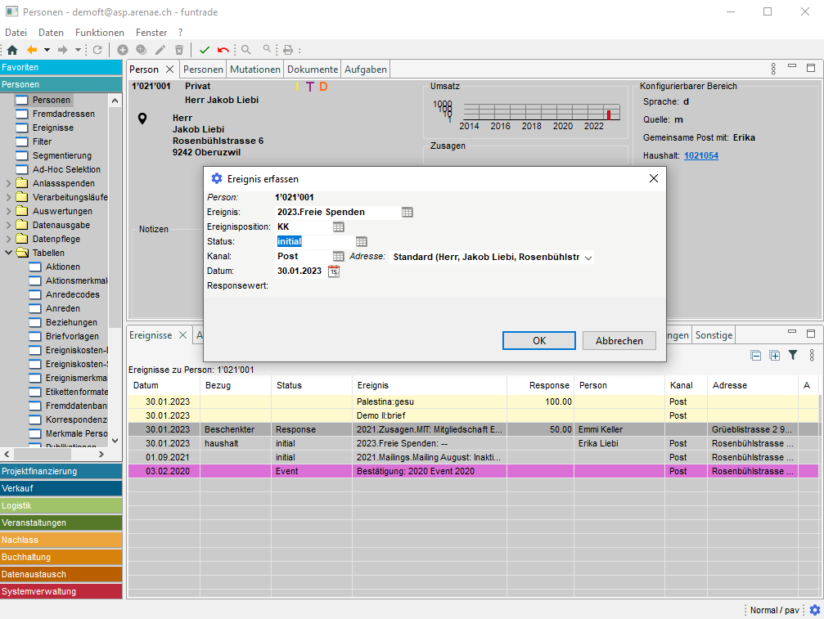Screen dimensions: 824x619
Task: Collapse the Tabellen folder in the tree
Action: (9, 253)
